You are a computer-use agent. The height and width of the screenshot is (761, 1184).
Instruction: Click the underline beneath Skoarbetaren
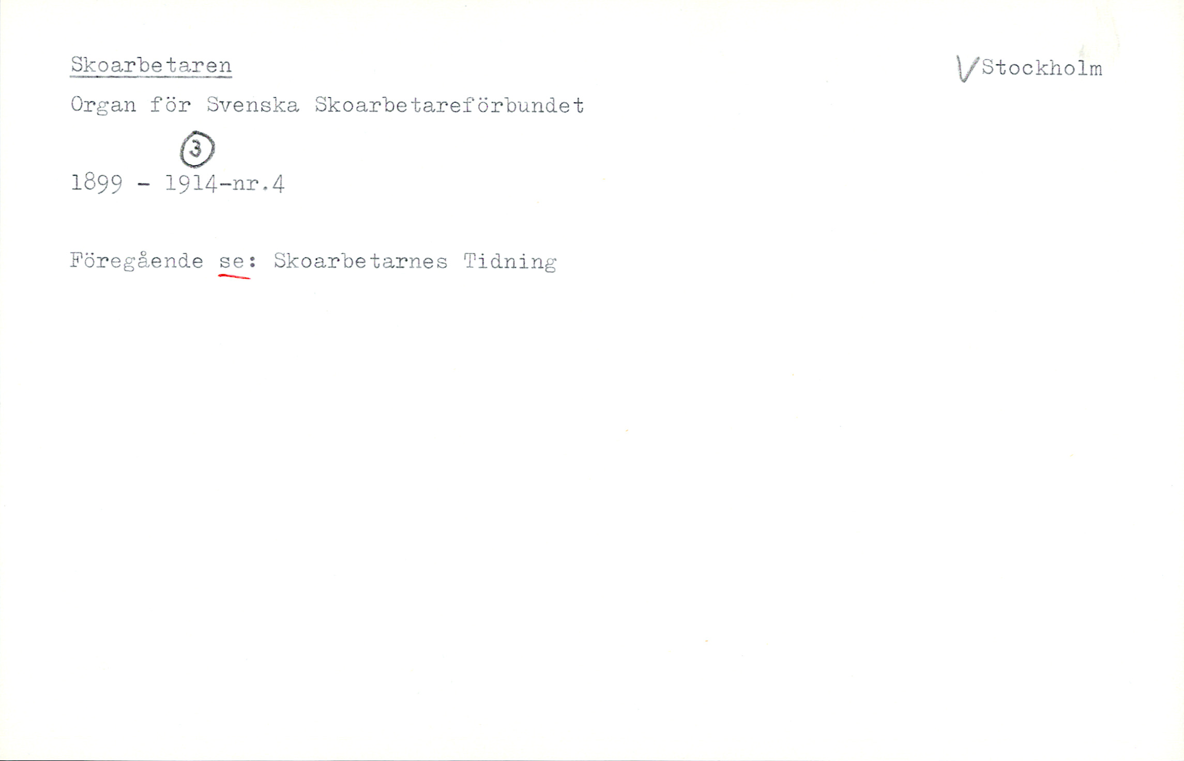(x=151, y=76)
